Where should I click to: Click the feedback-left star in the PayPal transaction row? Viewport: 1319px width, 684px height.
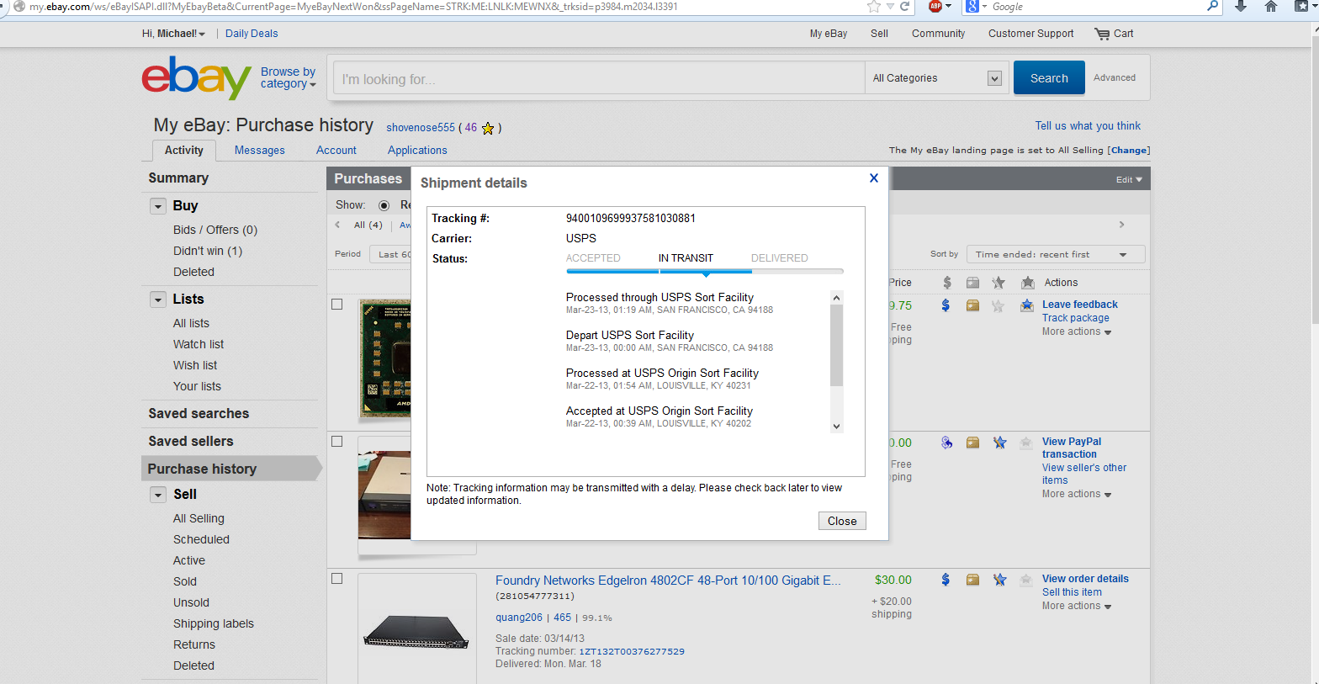click(x=999, y=443)
